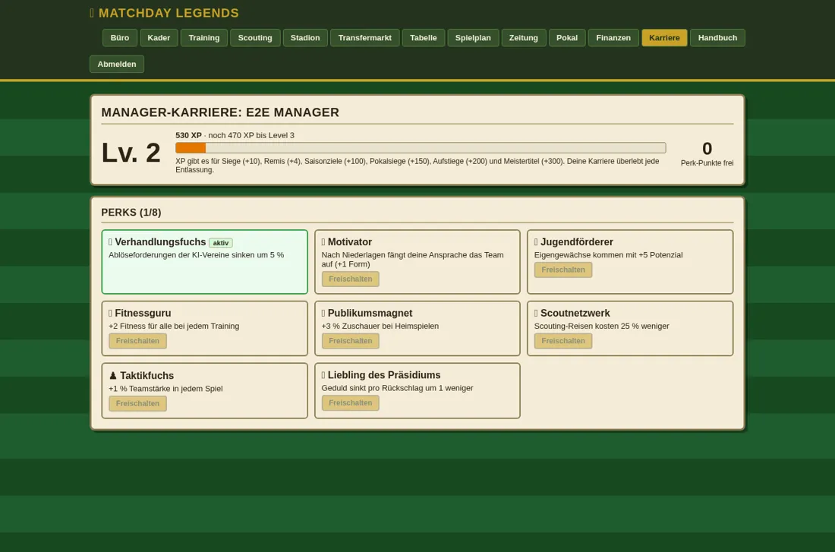835x552 pixels.
Task: Read the Zeitung page
Action: 524,38
